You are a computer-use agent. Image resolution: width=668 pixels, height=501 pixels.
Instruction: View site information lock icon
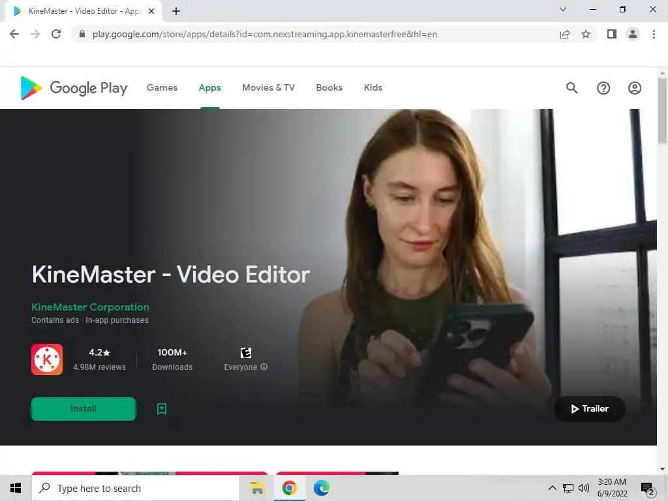[82, 34]
